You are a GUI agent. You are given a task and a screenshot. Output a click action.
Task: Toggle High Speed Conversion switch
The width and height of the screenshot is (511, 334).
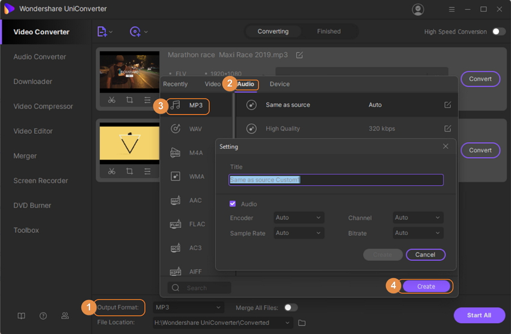(x=498, y=32)
